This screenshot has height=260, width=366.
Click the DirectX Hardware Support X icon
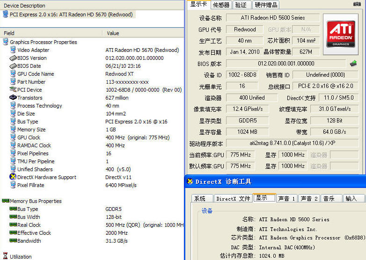13,177
